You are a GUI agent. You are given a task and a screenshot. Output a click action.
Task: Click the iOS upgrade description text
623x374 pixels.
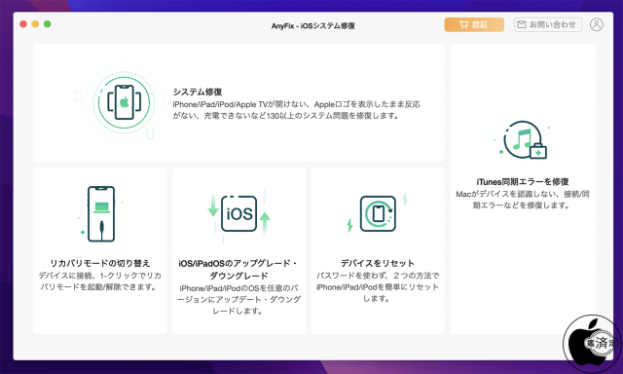pos(238,299)
